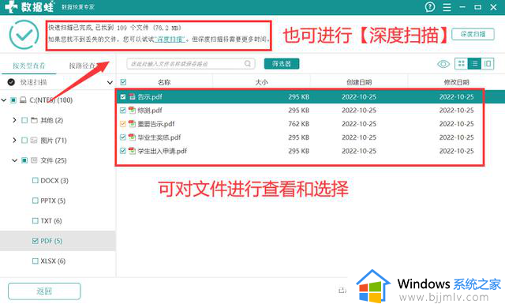Image resolution: width=505 pixels, height=308 pixels.
Task: Click the 其他 folder icon
Action: (x=34, y=120)
